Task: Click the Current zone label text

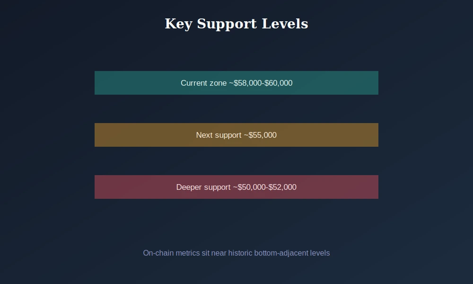Action: [203, 83]
